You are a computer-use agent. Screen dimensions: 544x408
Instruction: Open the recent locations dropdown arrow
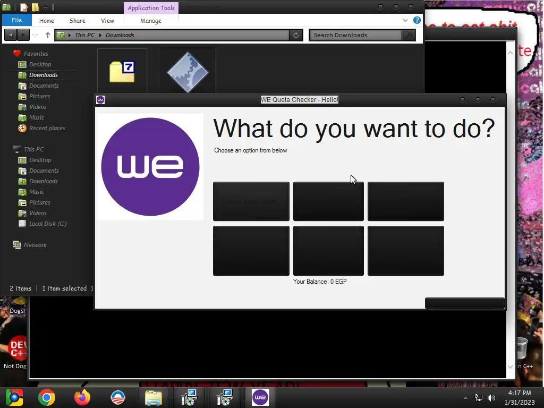point(36,35)
